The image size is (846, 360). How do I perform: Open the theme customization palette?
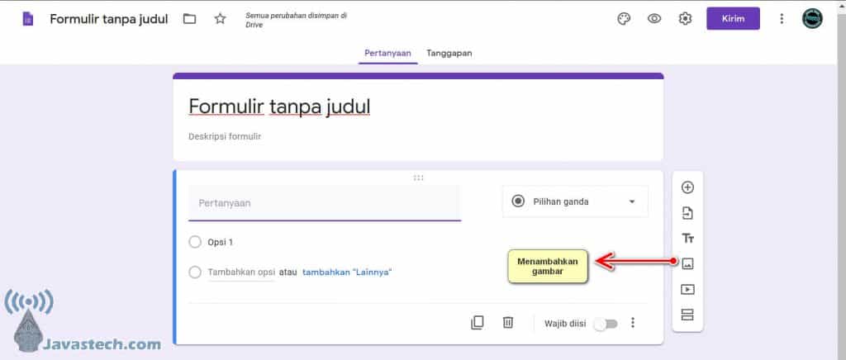pyautogui.click(x=624, y=19)
